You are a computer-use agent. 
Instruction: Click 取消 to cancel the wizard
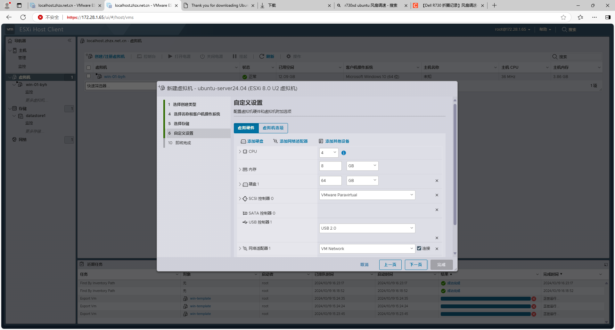[x=364, y=265]
